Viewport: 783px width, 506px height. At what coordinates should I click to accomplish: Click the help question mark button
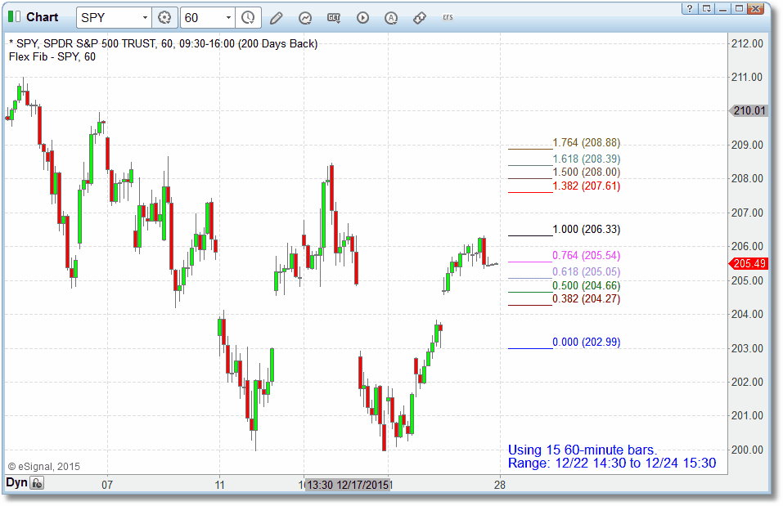pyautogui.click(x=690, y=8)
